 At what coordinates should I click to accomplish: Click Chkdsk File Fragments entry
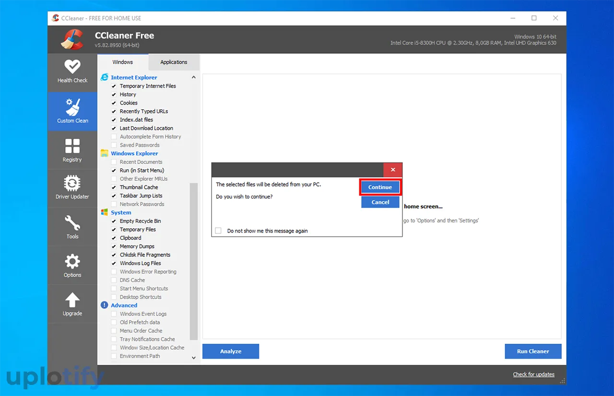pyautogui.click(x=145, y=255)
